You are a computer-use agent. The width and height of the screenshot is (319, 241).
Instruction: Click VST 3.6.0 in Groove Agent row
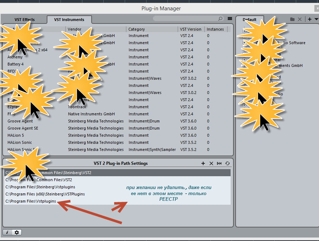click(x=188, y=121)
